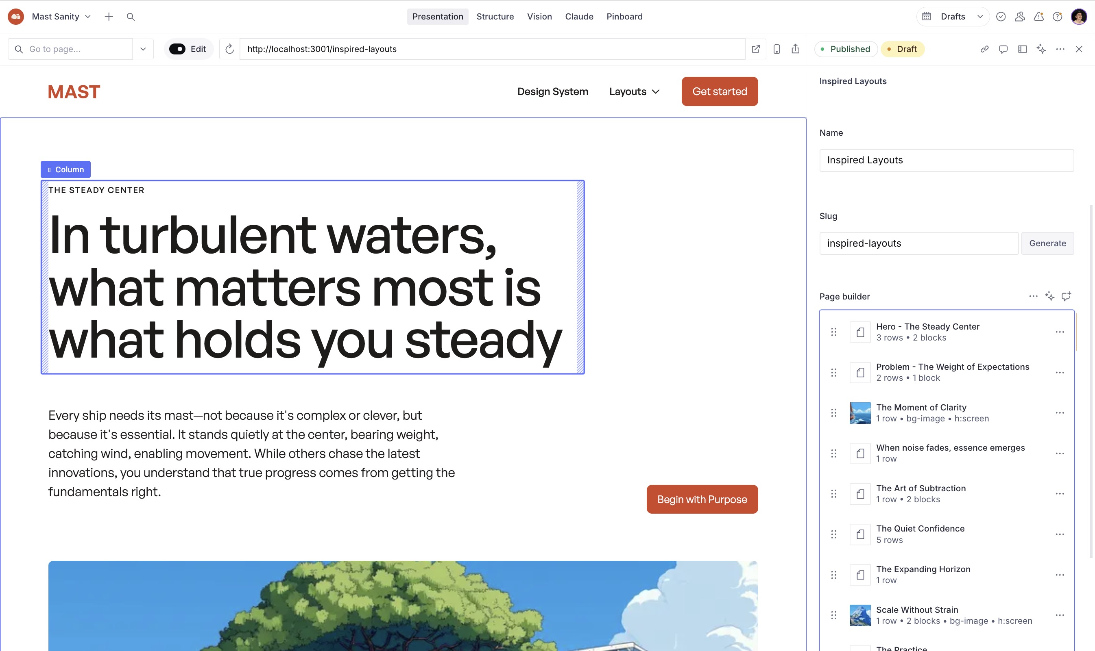Select the Draft version chip

[x=903, y=49]
